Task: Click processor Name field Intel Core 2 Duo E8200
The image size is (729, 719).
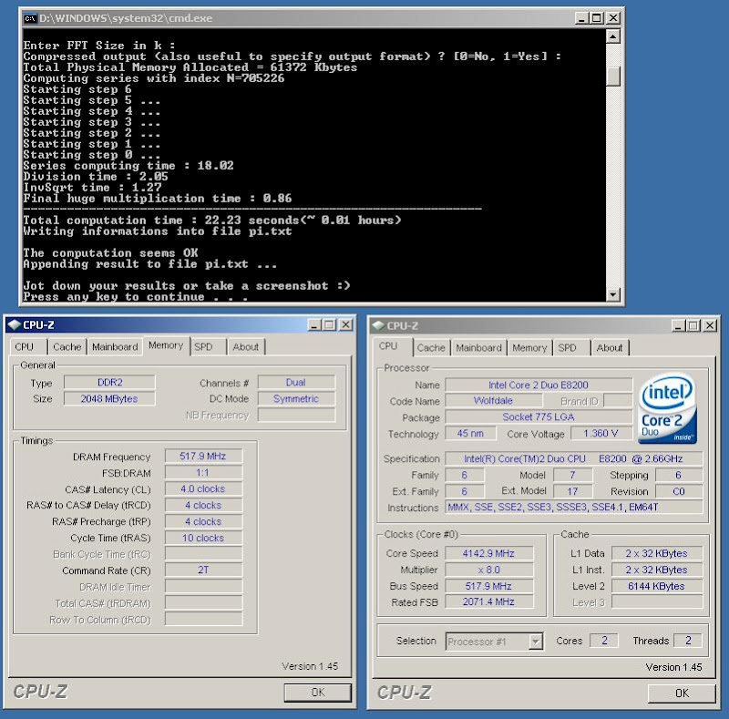Action: coord(539,385)
